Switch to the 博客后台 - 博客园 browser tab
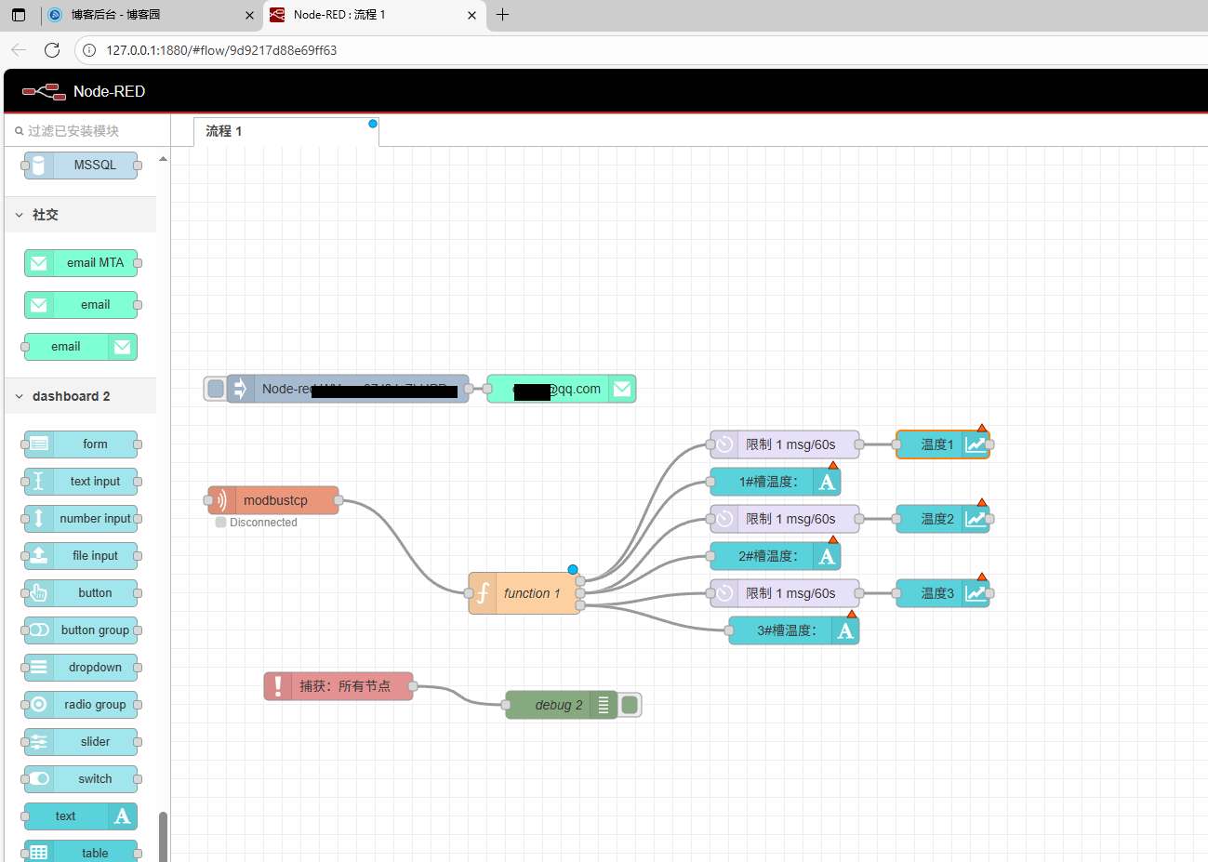Screen dimensions: 1208x862 click(151, 15)
